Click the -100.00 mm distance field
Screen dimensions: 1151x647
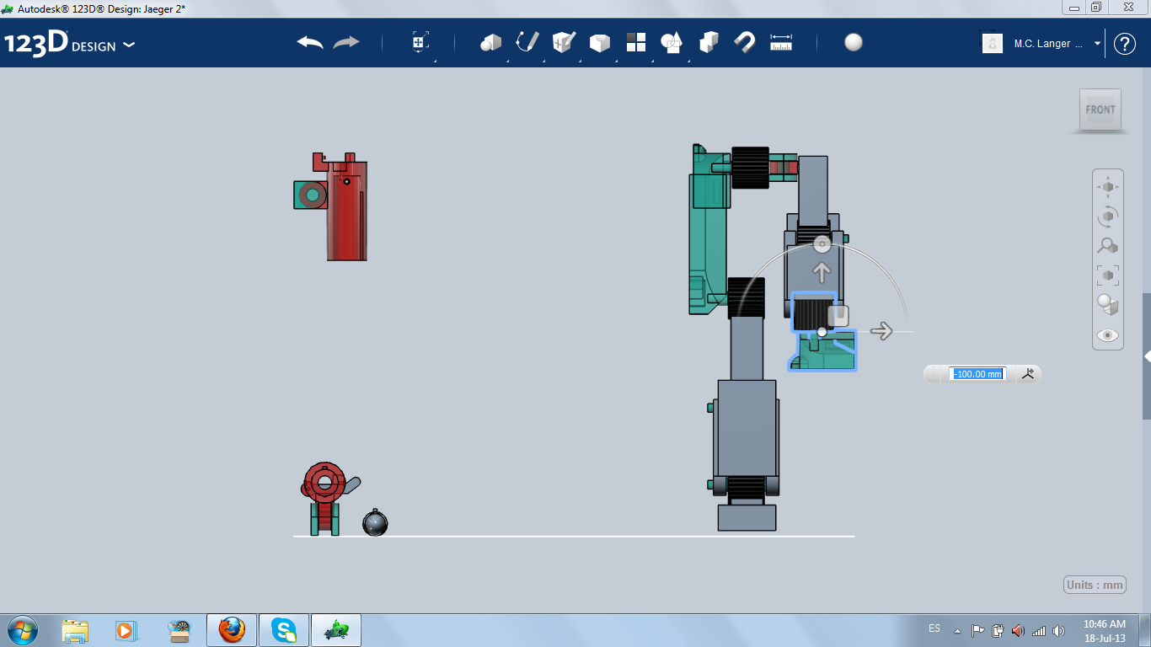point(977,374)
